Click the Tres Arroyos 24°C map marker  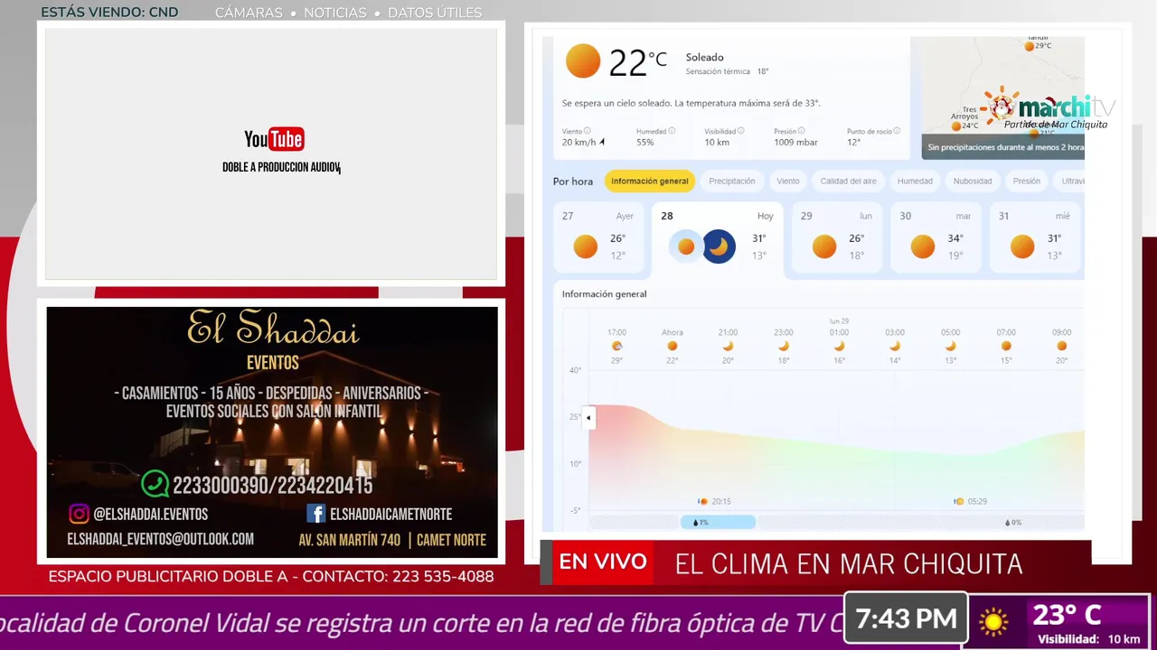point(956,126)
